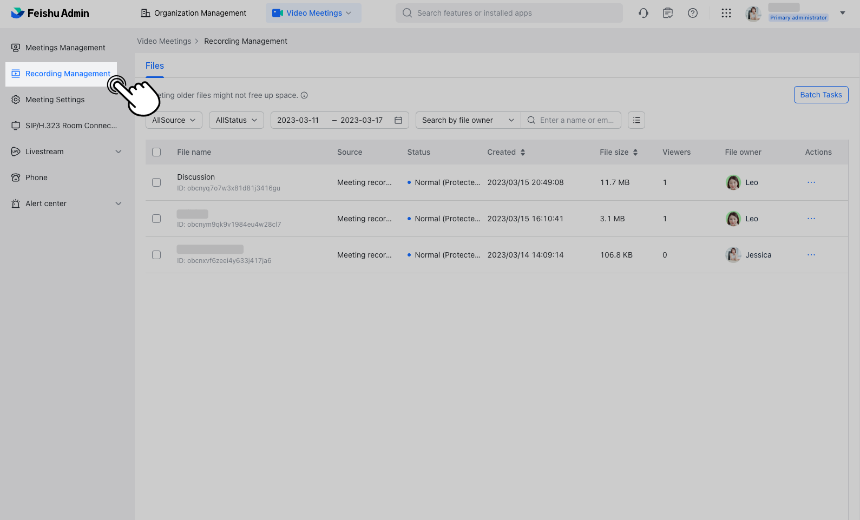The height and width of the screenshot is (520, 860).
Task: Open Meeting Settings
Action: (x=55, y=100)
